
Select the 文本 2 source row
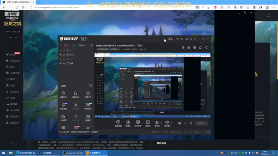(75, 55)
